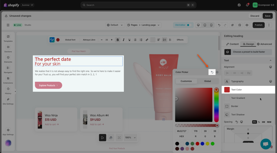Reset Spacing with its undo icon
This screenshot has width=277, height=153.
(237, 122)
